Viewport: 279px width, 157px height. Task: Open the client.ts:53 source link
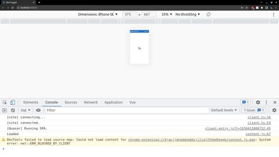[x=259, y=123]
